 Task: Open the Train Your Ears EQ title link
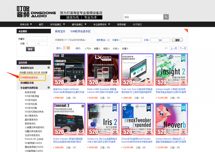(x=137, y=91)
